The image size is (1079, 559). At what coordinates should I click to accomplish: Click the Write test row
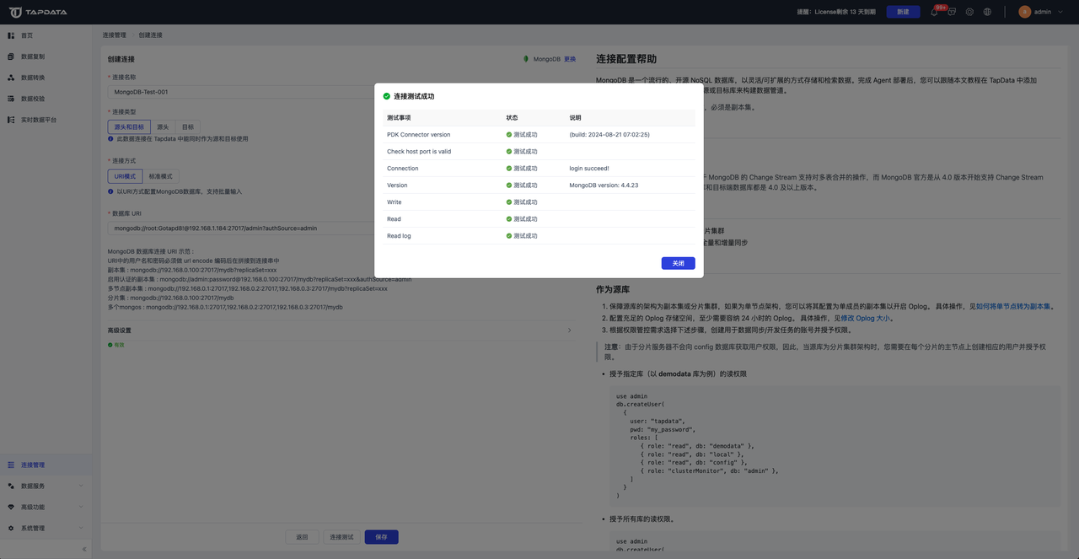point(539,202)
